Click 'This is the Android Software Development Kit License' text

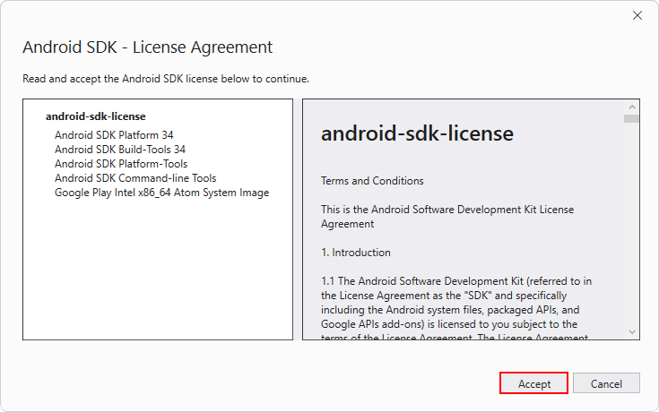point(447,216)
